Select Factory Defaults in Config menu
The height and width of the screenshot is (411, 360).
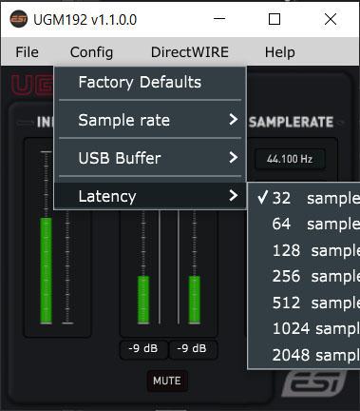point(150,83)
